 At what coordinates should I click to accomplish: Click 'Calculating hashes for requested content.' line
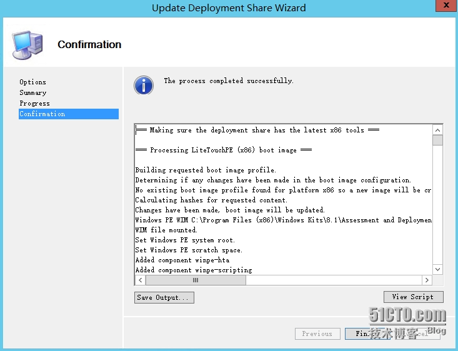(x=211, y=200)
